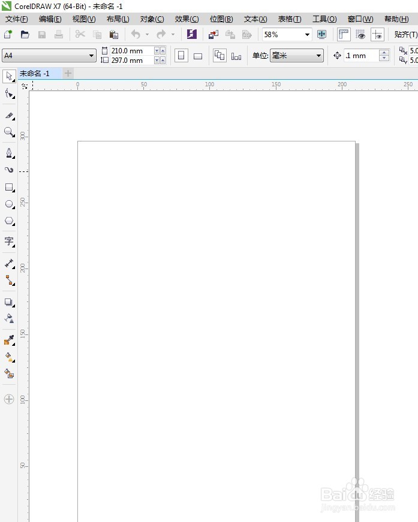This screenshot has width=418, height=522.
Task: Click the Import icon
Action: pyautogui.click(x=213, y=34)
